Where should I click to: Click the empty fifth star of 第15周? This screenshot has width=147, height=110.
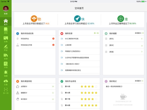pyautogui.click(x=96, y=86)
